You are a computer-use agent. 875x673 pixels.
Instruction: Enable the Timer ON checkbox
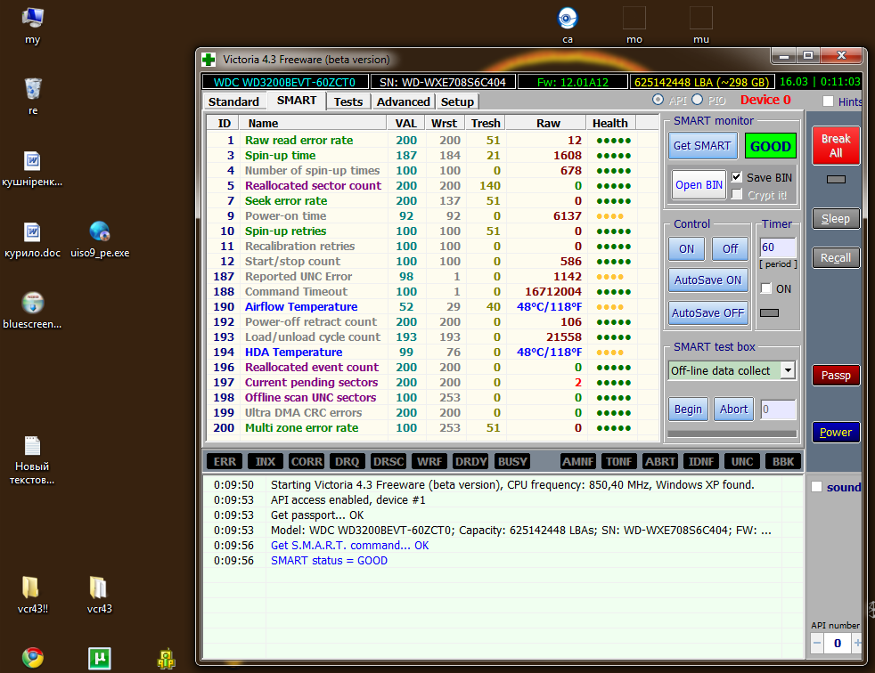pos(765,288)
